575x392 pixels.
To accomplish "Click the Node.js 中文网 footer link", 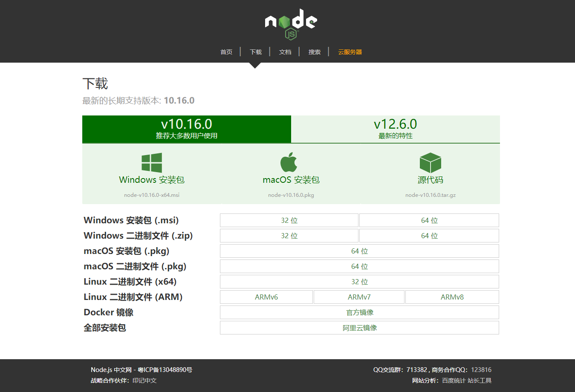I will 111,370.
